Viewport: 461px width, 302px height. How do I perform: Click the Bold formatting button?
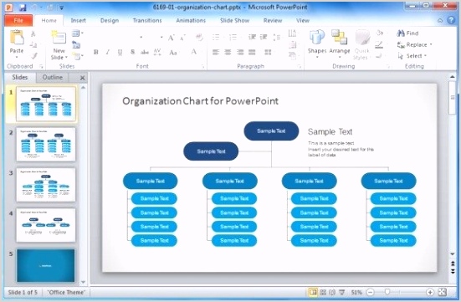click(x=96, y=52)
